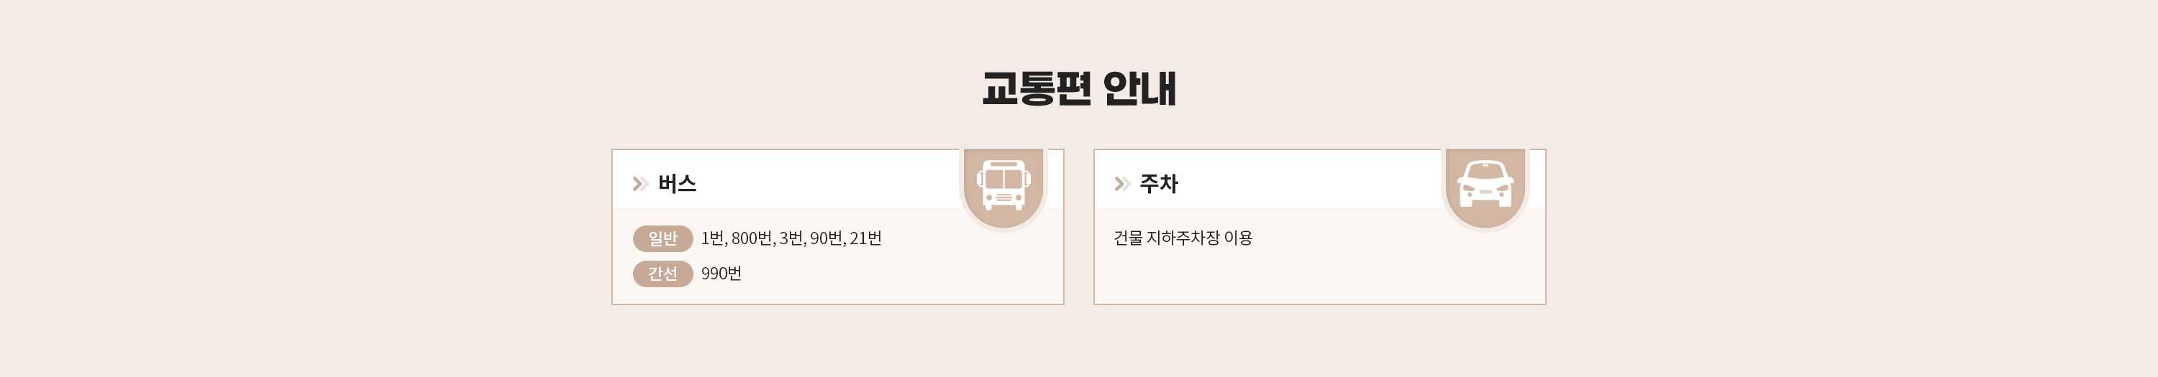
Task: Click the bus route list starting with 1번
Action: [x=791, y=238]
